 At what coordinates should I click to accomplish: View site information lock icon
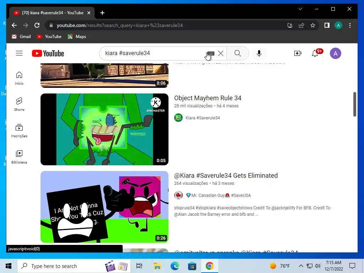click(51, 25)
